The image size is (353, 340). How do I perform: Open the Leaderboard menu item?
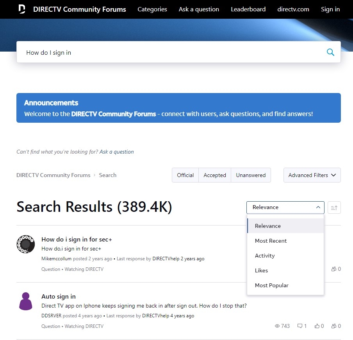[x=248, y=9]
